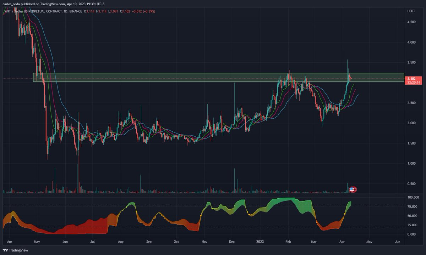Click the open value O3.114
Screen dimensions: 426x255
click(x=89, y=11)
